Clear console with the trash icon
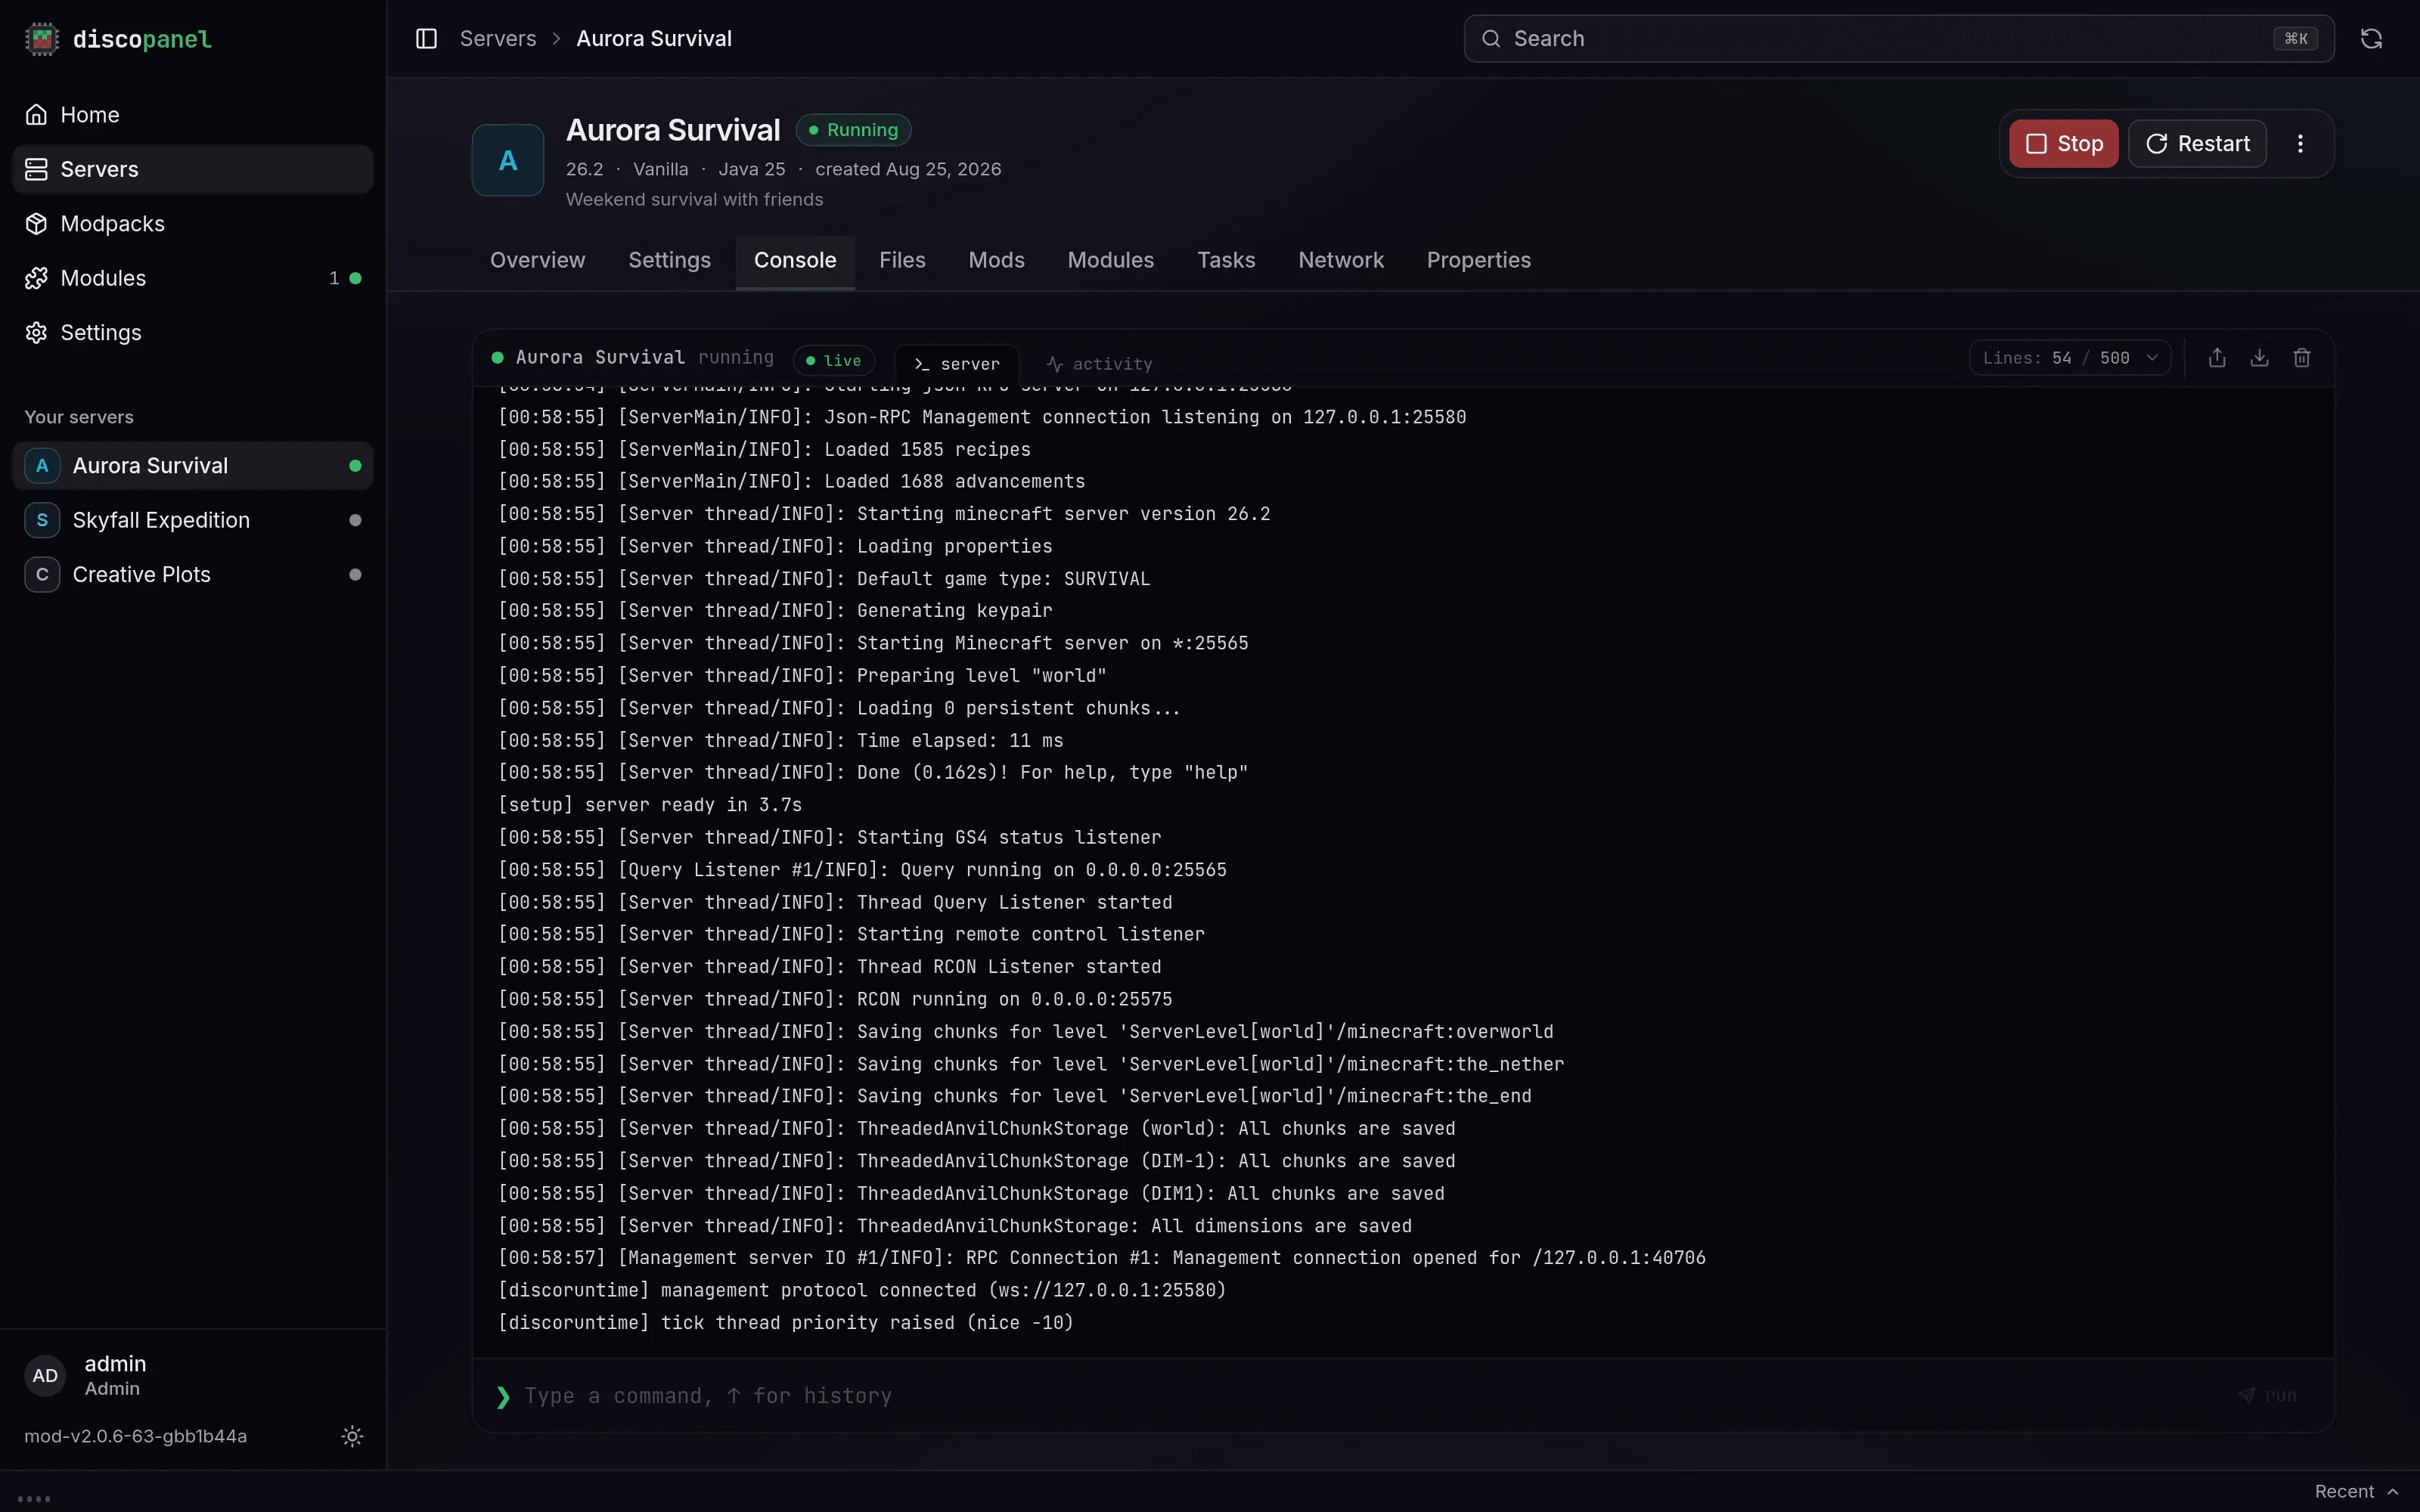 click(x=2301, y=358)
